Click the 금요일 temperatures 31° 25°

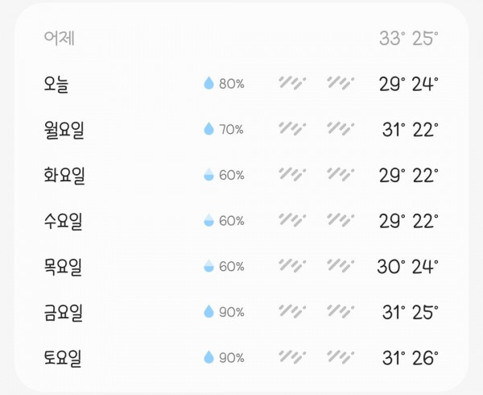tap(410, 312)
